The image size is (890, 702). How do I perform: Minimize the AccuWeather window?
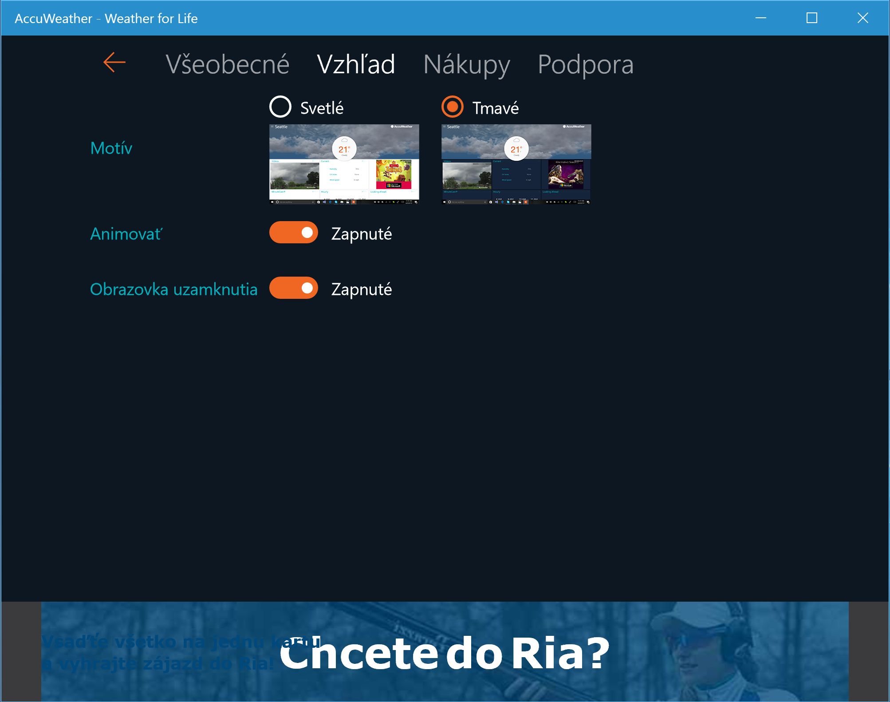pyautogui.click(x=761, y=18)
